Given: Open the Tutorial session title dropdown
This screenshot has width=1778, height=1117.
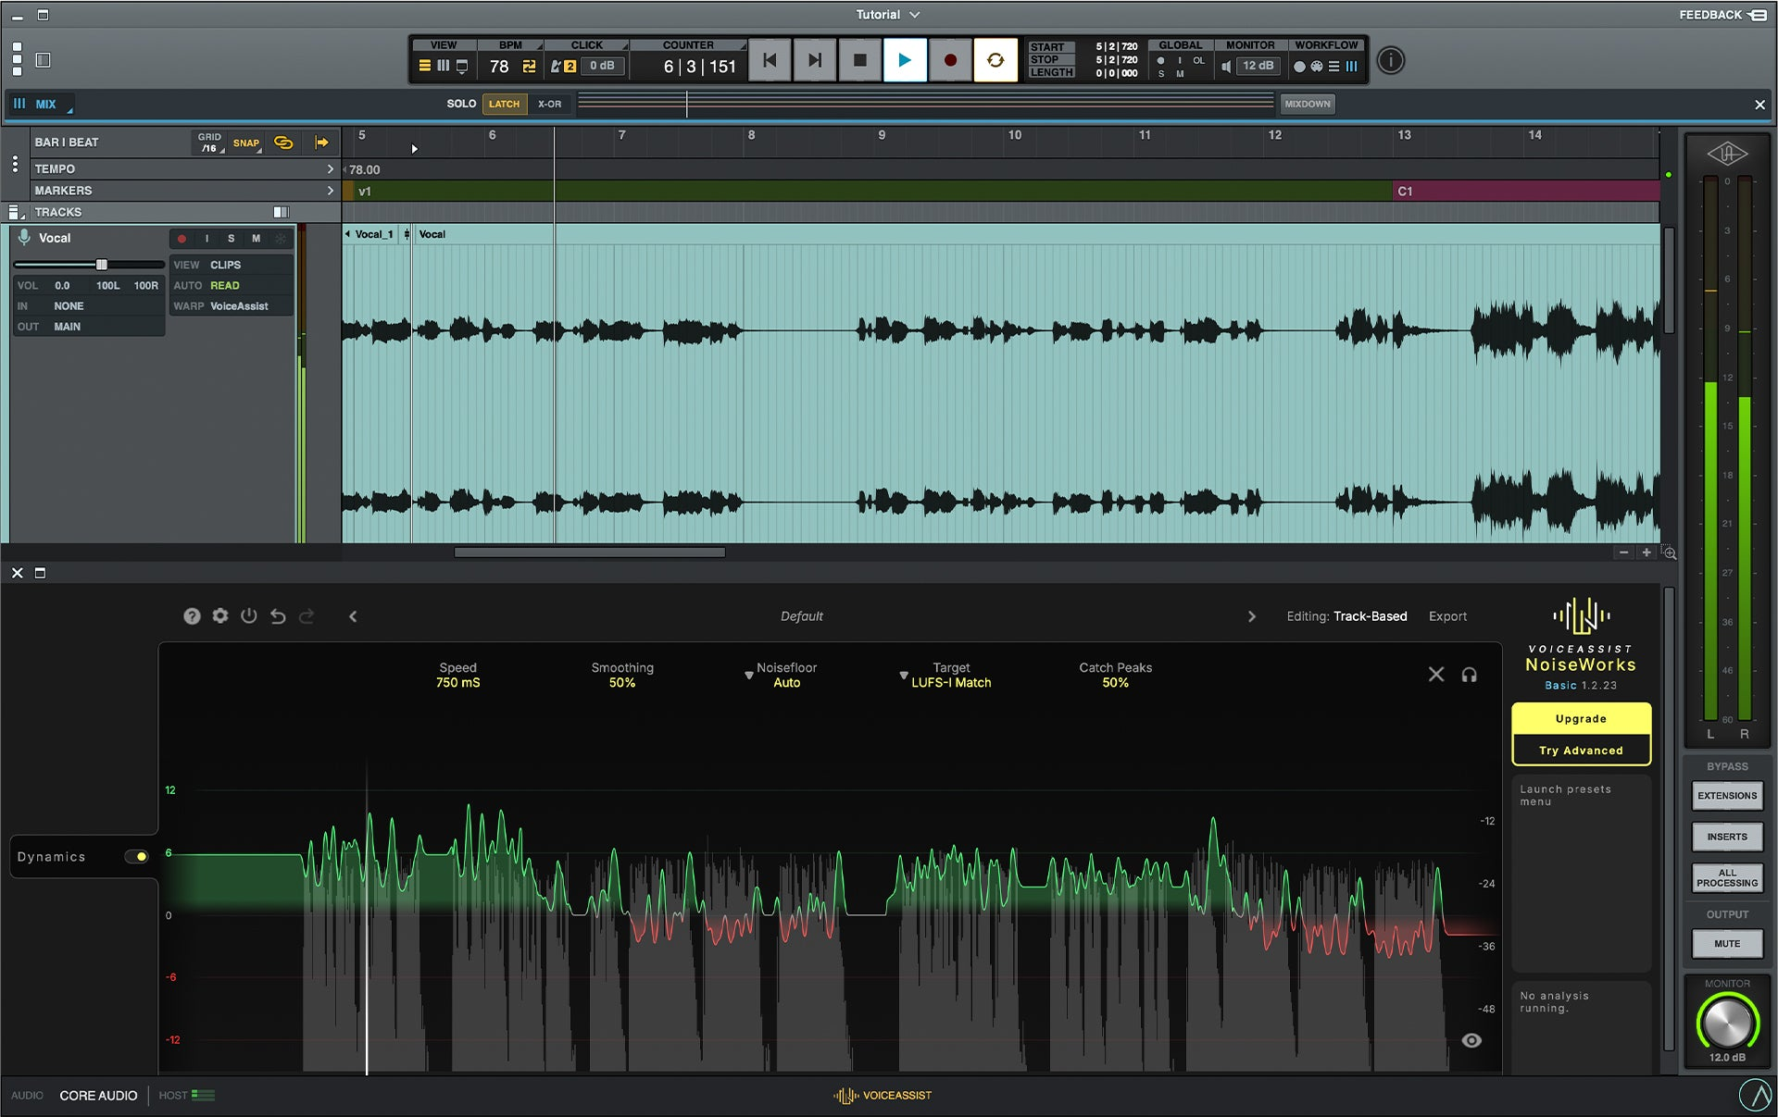Looking at the screenshot, I should [x=888, y=15].
